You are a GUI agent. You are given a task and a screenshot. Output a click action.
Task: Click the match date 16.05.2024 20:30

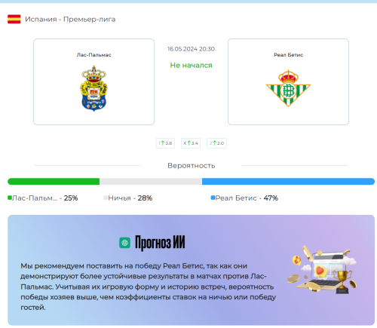coord(191,49)
